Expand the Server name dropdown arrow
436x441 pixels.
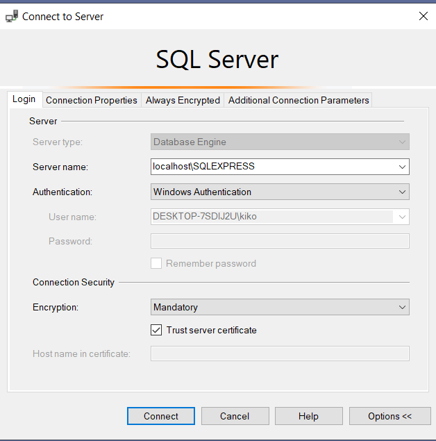402,167
